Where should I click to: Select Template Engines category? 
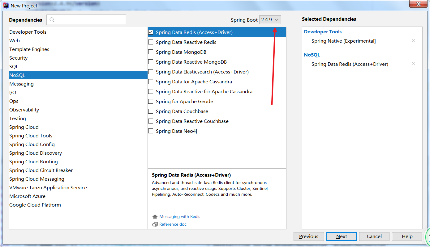(x=78, y=49)
